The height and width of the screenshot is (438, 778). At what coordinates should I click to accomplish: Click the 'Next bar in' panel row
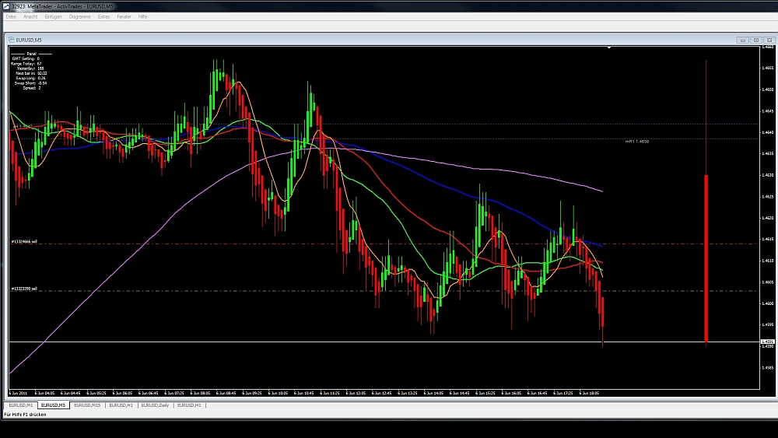tap(31, 73)
